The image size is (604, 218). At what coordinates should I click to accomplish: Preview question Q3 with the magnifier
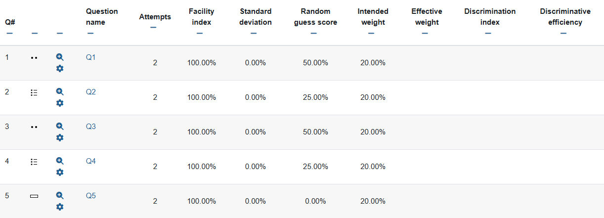click(60, 127)
